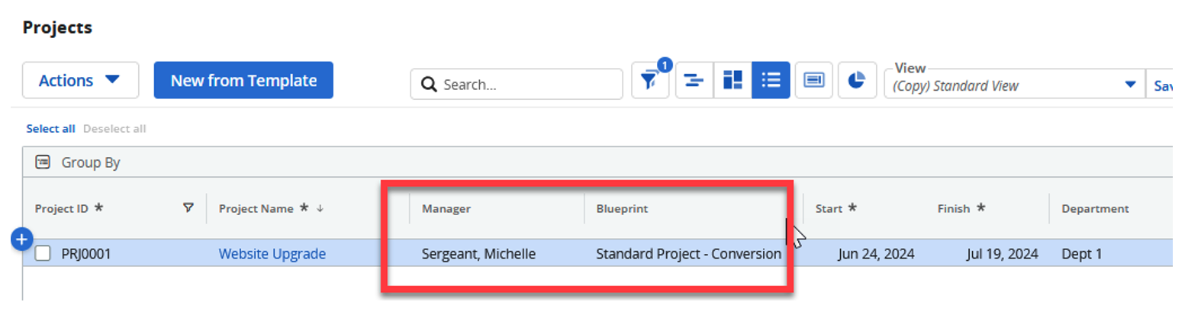Click the Blueprint column header
Viewport: 1201px width, 318px height.
(x=622, y=209)
